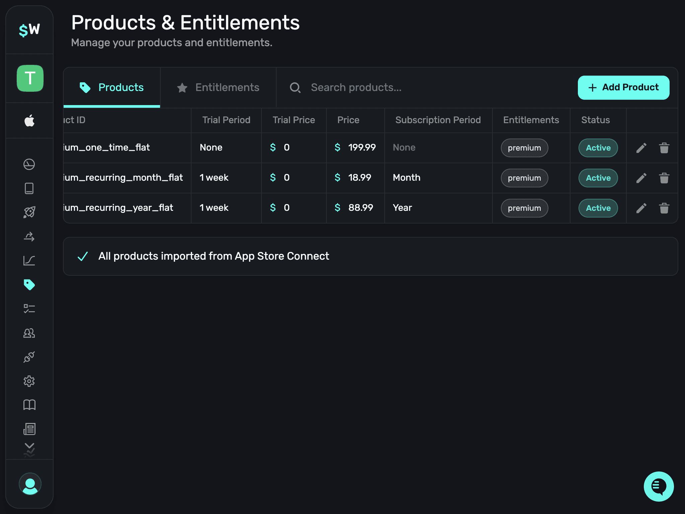
Task: Toggle Active status on recurring_year_flat product
Action: pos(598,208)
